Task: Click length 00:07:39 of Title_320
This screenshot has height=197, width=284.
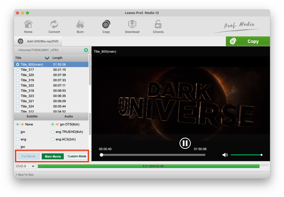Action: 59,75
